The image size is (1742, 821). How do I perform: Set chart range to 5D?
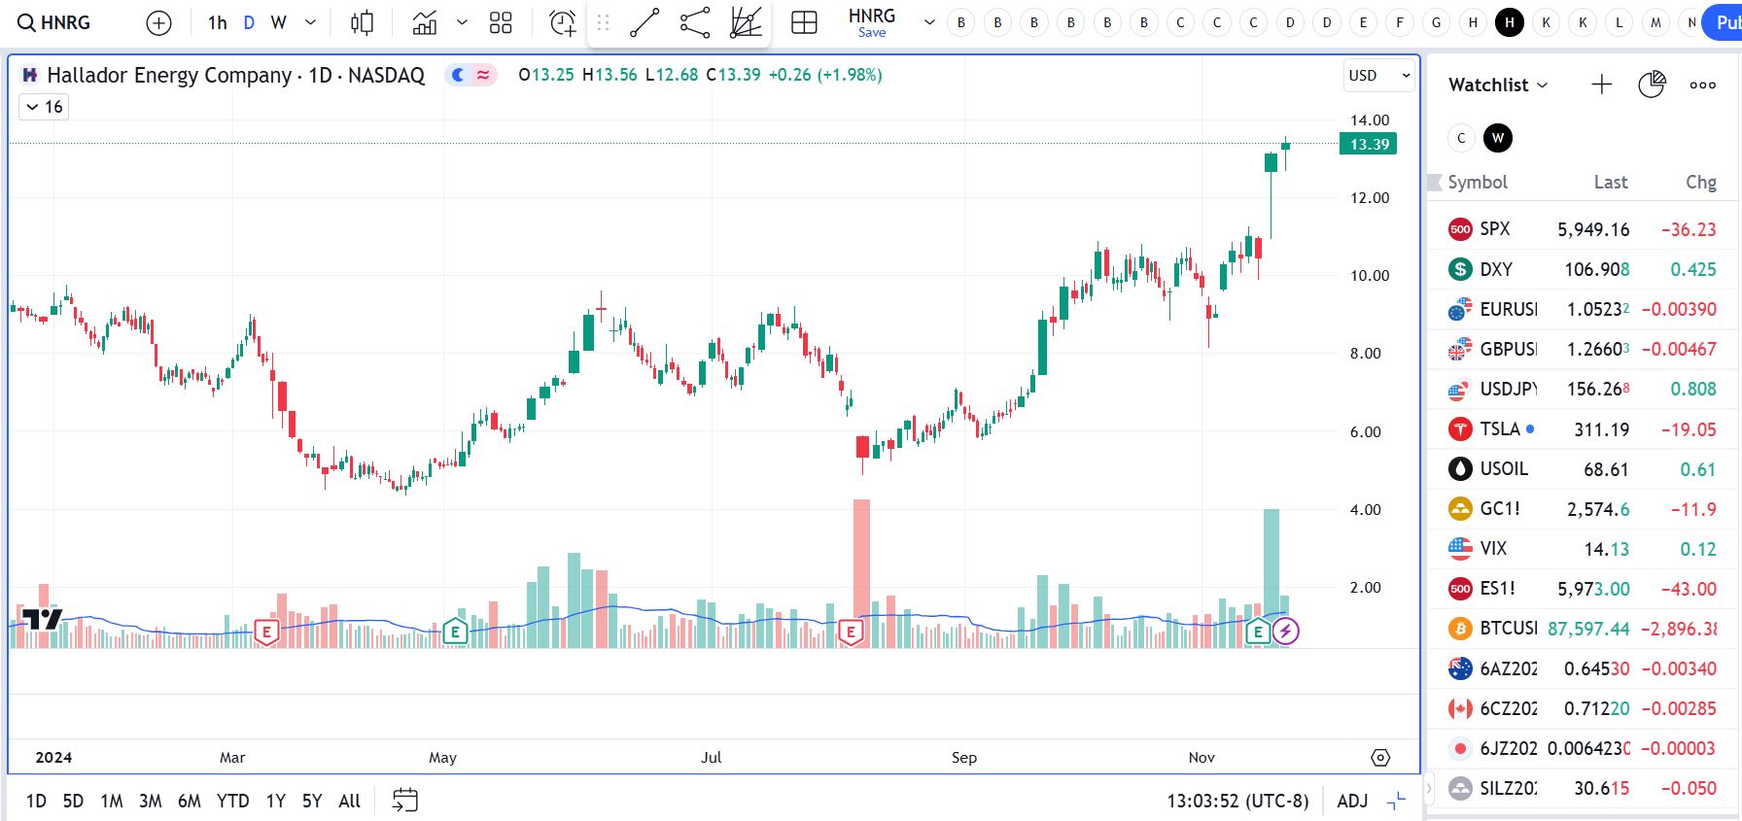(x=73, y=801)
